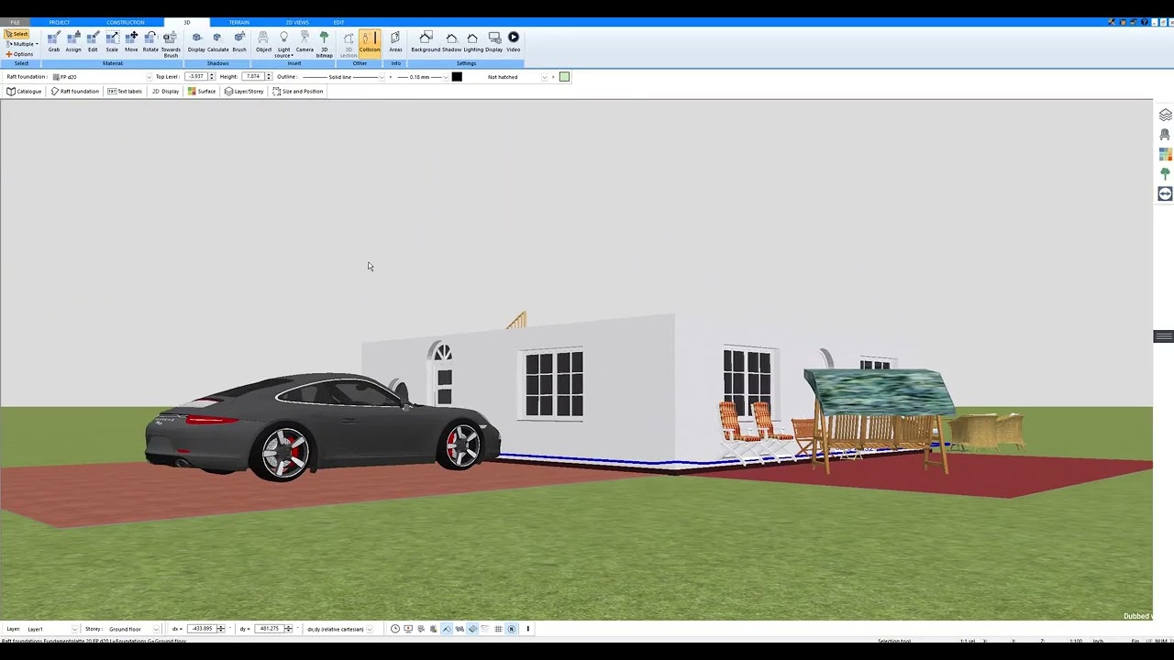Insert a 3D bitmap tree
Screen dimensions: 1174x660
[325, 44]
